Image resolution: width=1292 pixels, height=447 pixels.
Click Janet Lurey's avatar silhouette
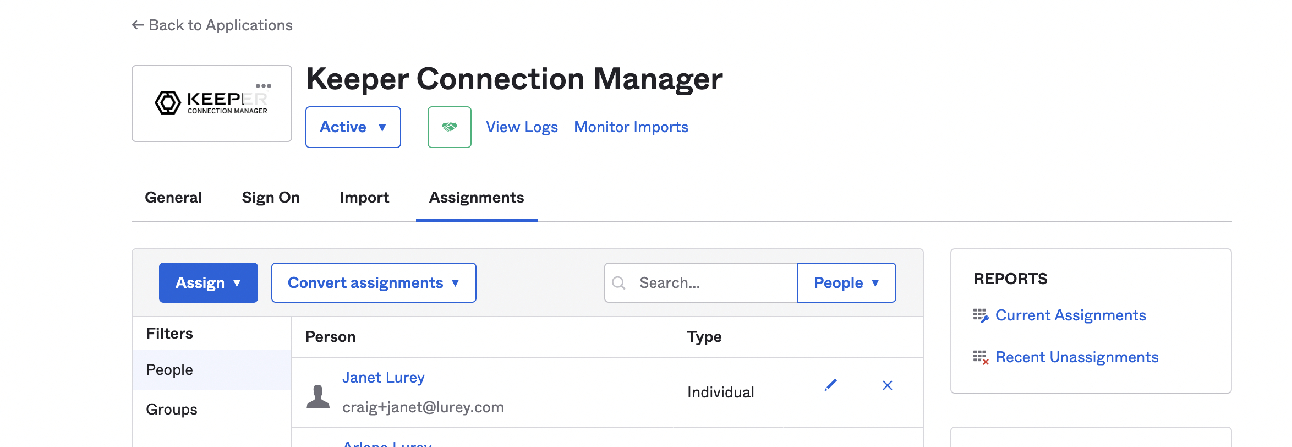point(318,396)
